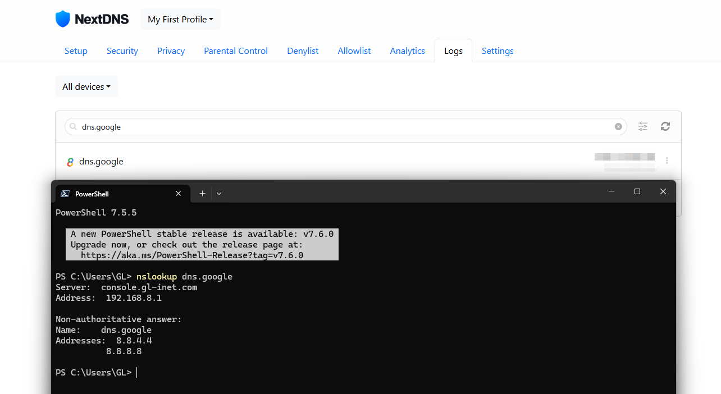Open the All devices filter dropdown
This screenshot has height=394, width=721.
(x=86, y=86)
